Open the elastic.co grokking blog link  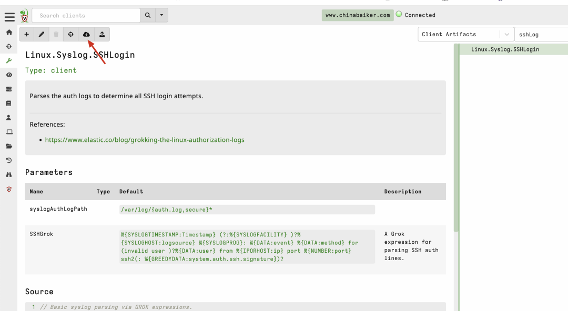(x=145, y=140)
